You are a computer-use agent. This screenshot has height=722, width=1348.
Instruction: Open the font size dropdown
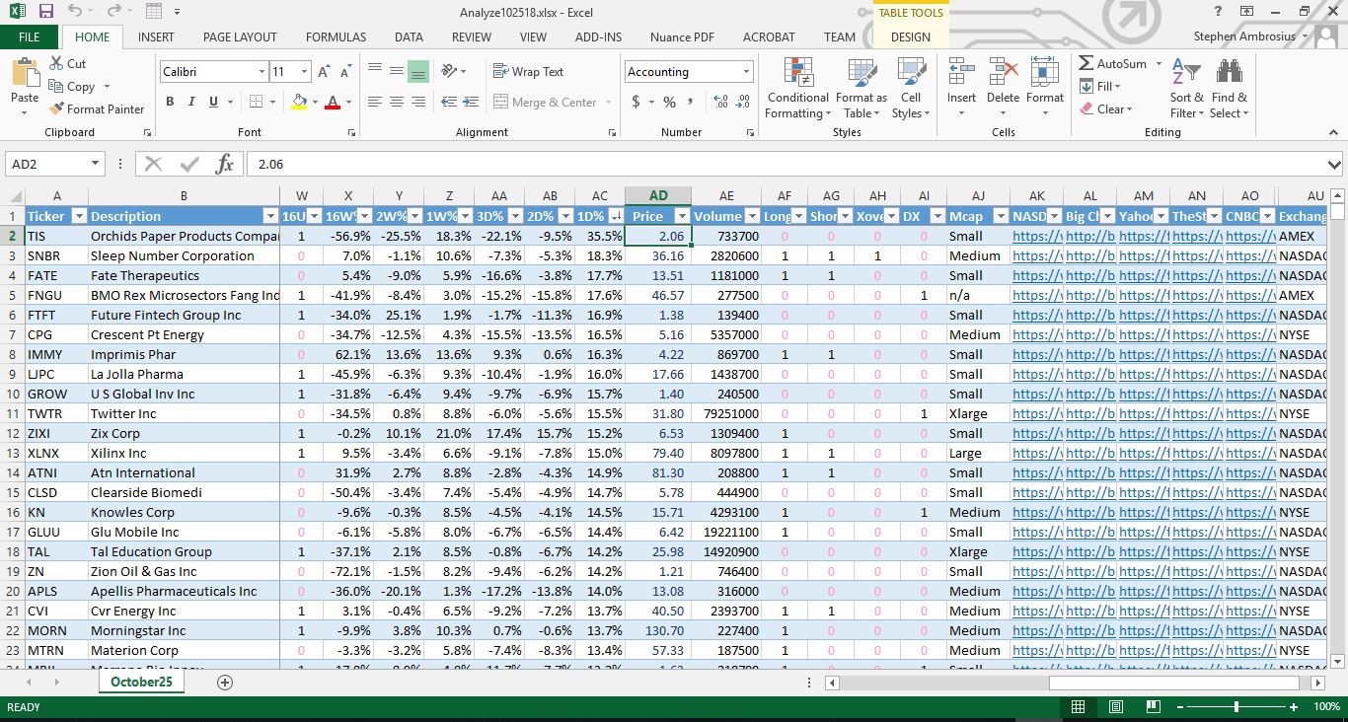click(304, 72)
